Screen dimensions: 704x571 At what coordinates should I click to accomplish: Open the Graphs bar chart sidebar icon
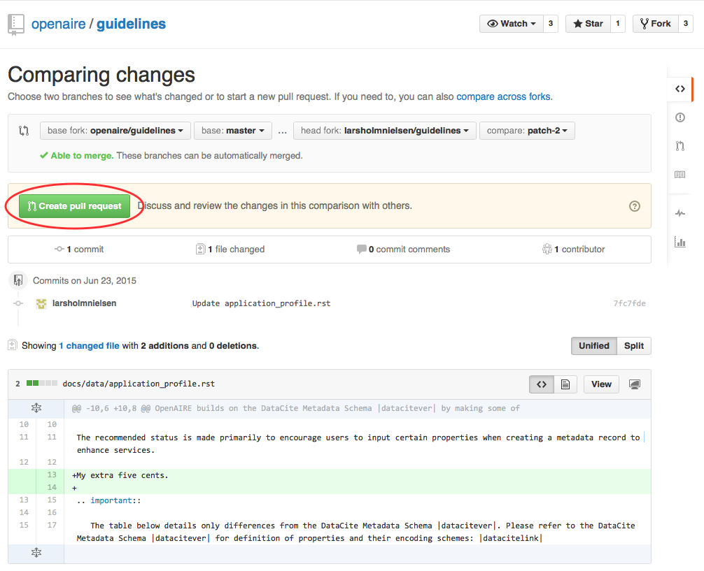(680, 243)
